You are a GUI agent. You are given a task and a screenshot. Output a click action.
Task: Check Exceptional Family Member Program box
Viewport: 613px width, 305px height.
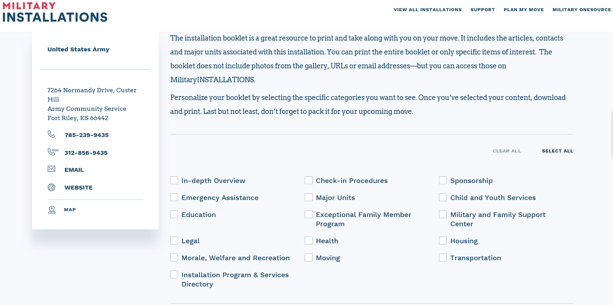309,214
